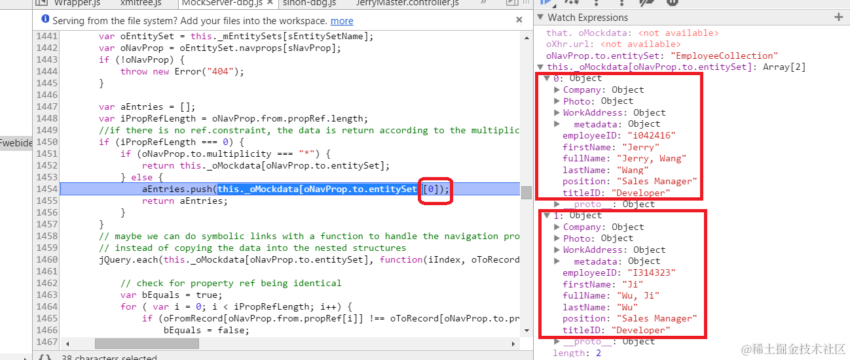Expand Photo under 1: Object

557,238
